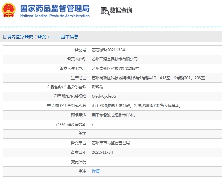This screenshot has width=222, height=182.
Task: Click production address ending in 203室
Action: pyautogui.click(x=148, y=78)
